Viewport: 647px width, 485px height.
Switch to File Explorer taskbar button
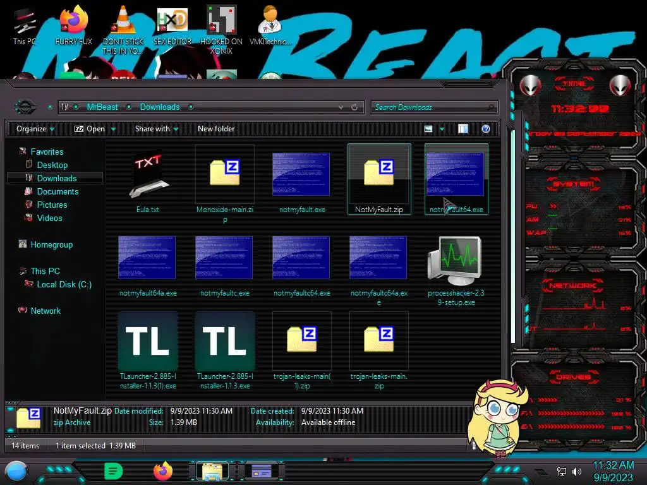click(212, 471)
